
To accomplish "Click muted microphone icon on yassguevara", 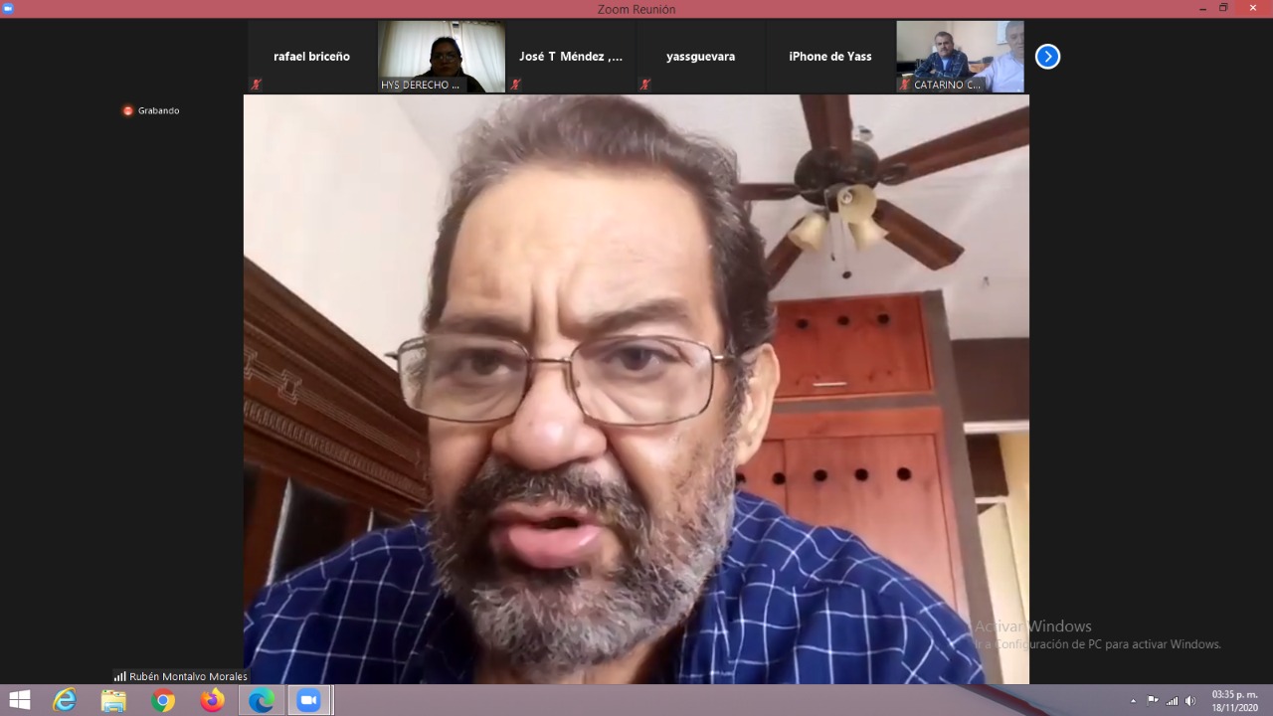I will click(644, 85).
